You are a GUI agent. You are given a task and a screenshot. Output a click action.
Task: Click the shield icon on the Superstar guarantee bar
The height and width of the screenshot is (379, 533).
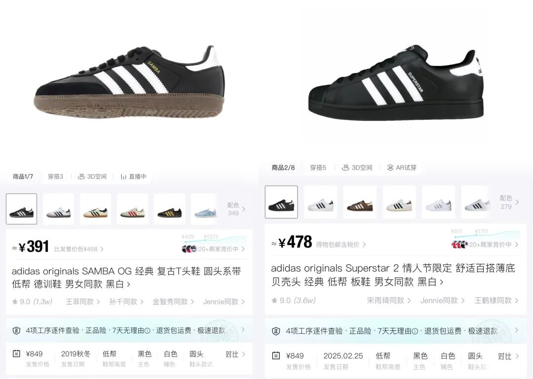coord(276,331)
